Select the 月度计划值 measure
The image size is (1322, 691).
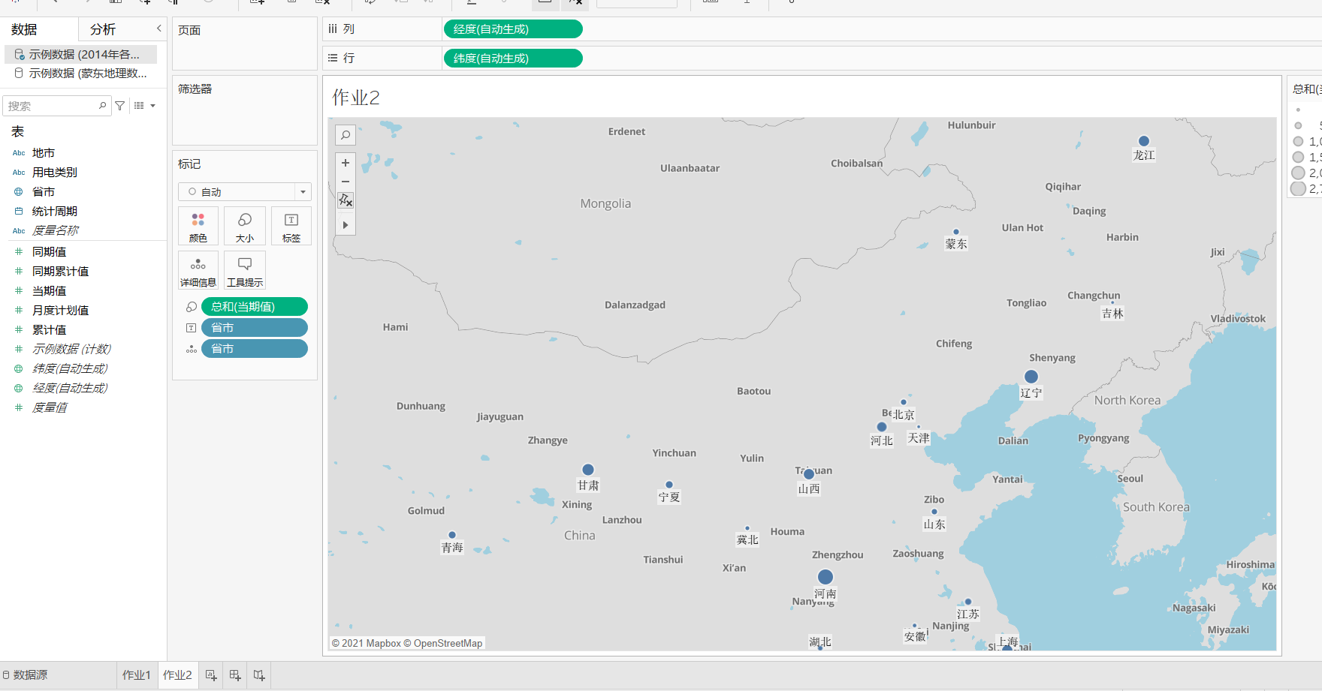pos(60,311)
